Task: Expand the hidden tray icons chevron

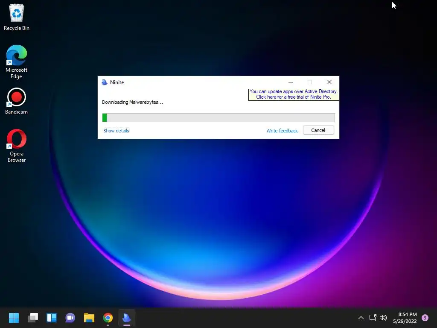Action: tap(361, 318)
